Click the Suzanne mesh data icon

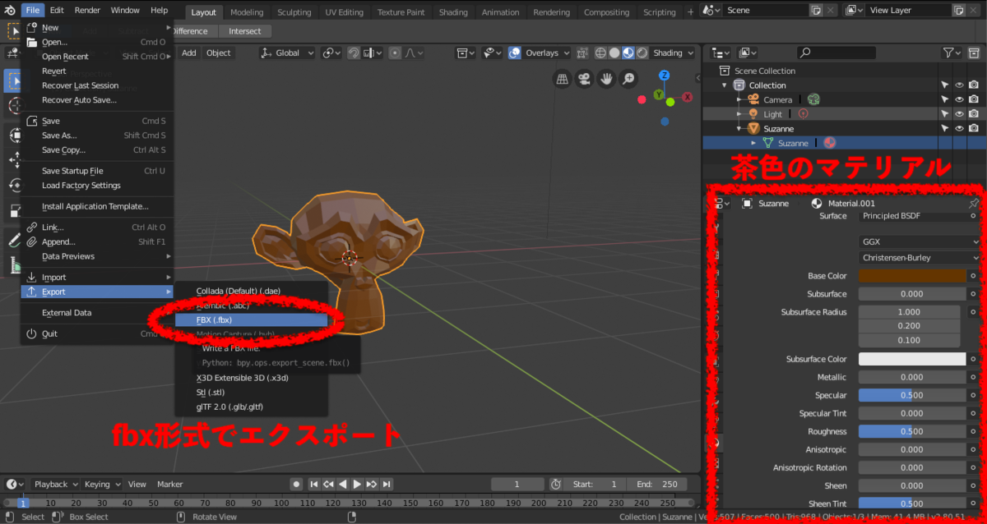(769, 143)
